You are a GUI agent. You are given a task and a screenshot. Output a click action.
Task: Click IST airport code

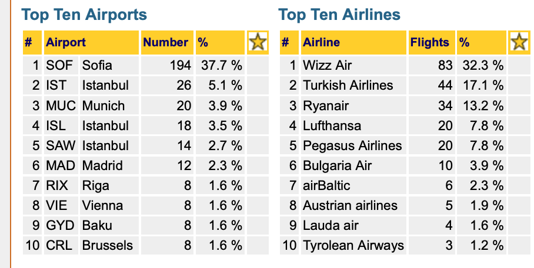[x=56, y=85]
